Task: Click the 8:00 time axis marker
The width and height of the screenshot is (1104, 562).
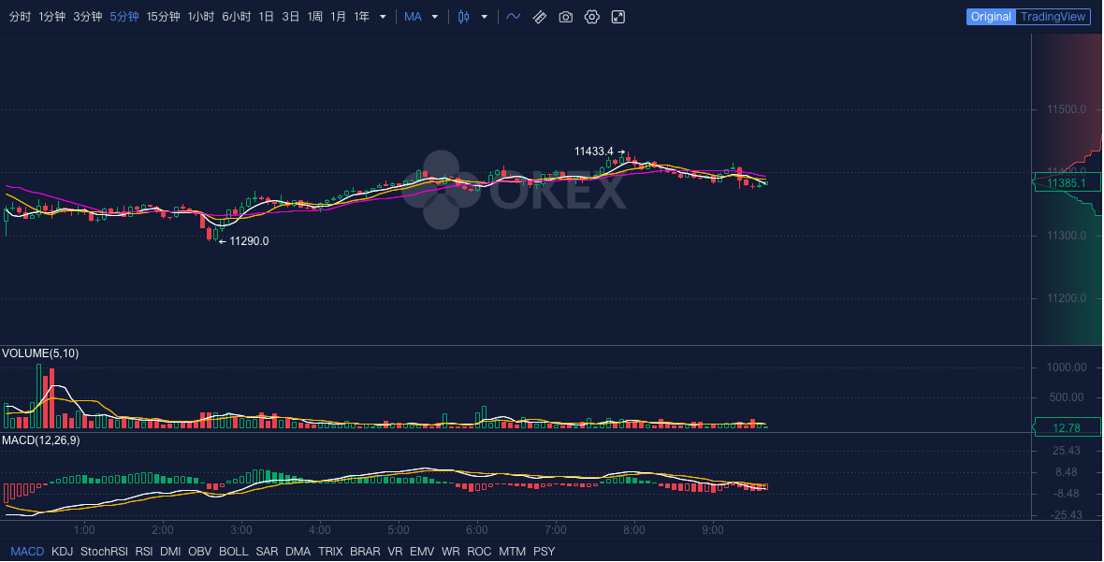Action: pos(633,529)
